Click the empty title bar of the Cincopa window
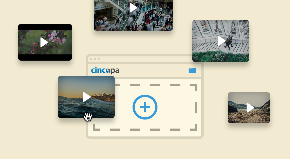Screen dimensions: 290x159 tap(147, 59)
